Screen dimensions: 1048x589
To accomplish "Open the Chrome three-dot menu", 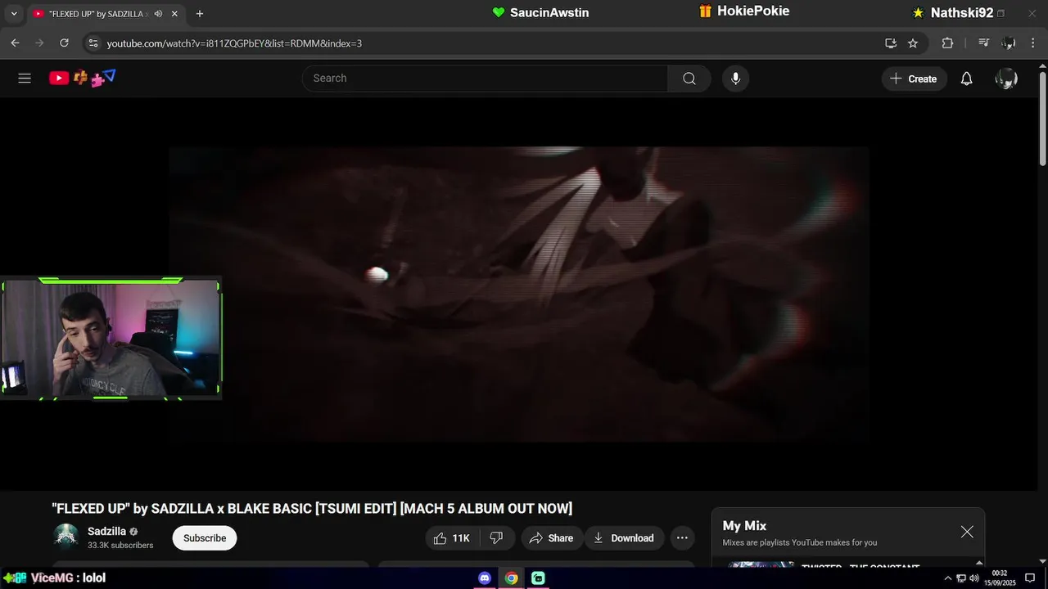I will (x=1033, y=43).
